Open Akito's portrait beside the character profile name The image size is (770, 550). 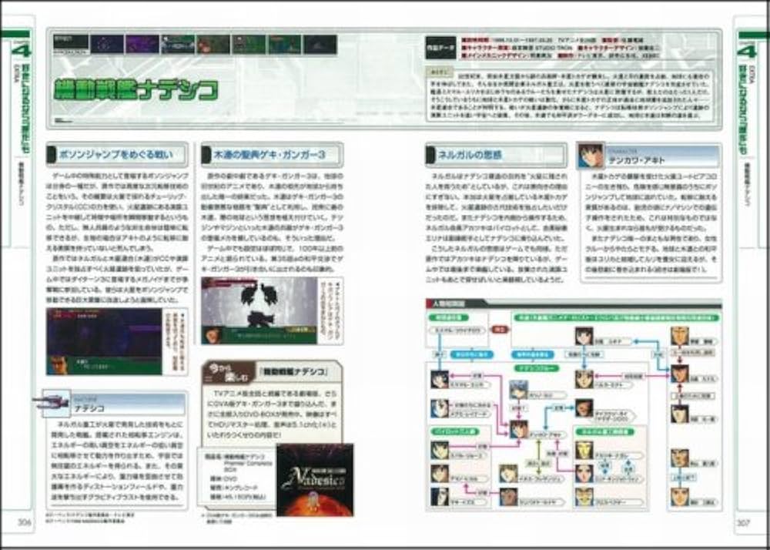pos(591,156)
